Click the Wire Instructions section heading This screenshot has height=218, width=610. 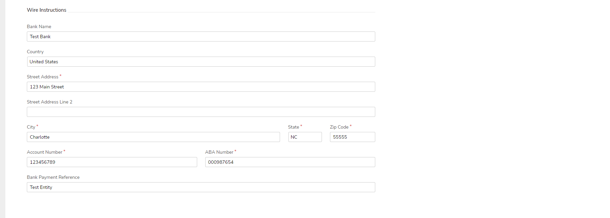click(x=47, y=10)
